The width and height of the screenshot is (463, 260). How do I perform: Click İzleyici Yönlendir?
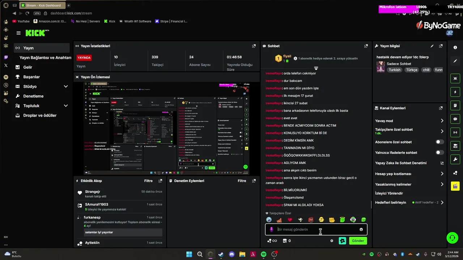(x=389, y=193)
